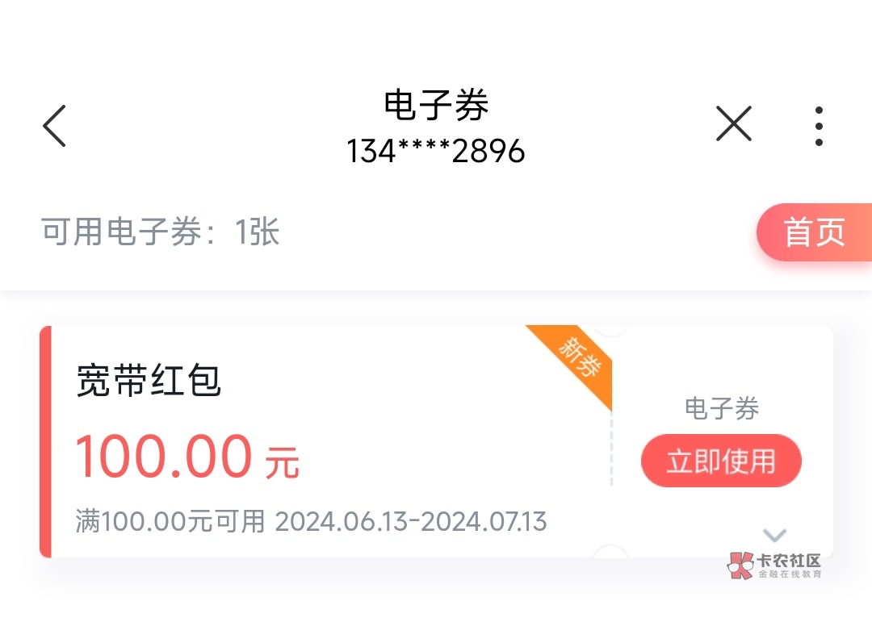
Task: Click the 电子券 page title in header
Action: pyautogui.click(x=436, y=106)
